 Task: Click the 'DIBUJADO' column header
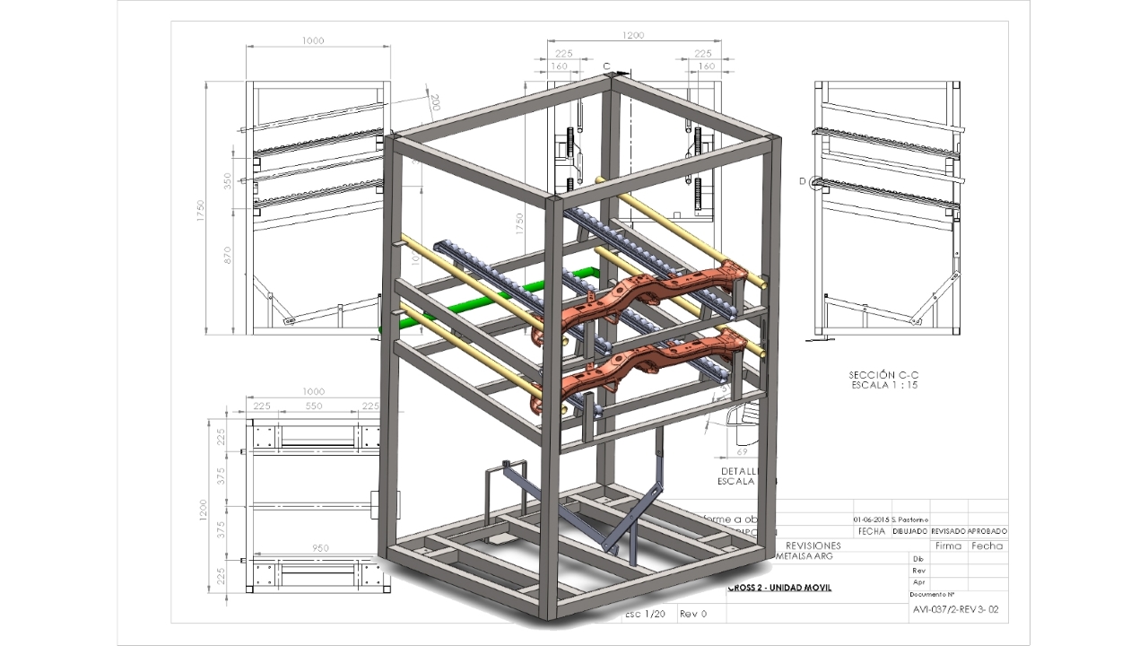click(x=910, y=531)
